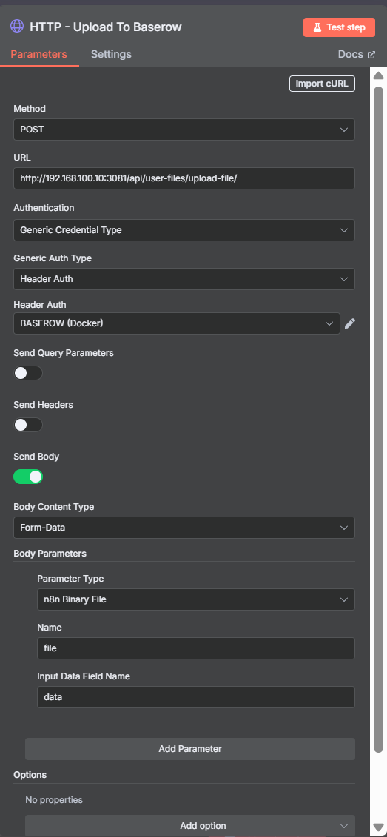
Task: Click the Add Parameter button
Action: click(190, 749)
